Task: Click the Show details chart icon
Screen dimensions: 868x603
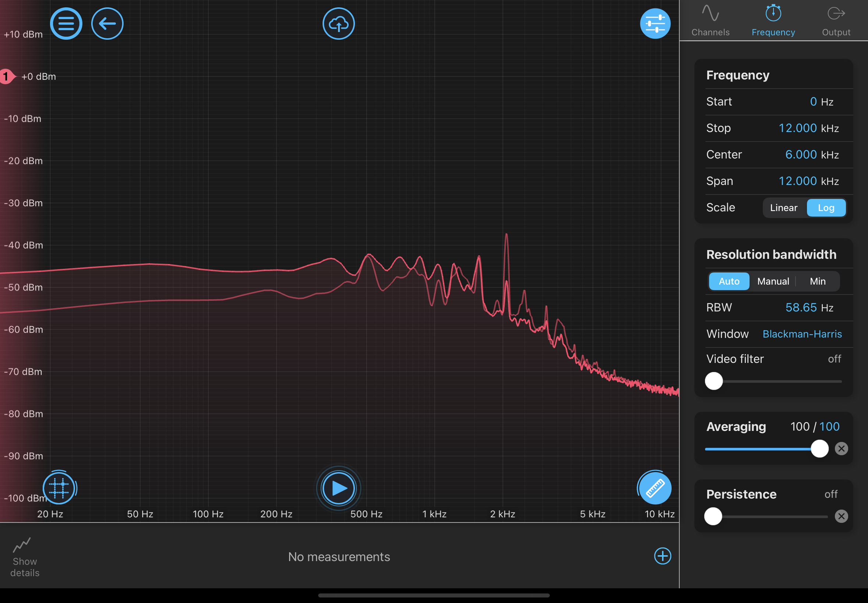Action: [22, 545]
